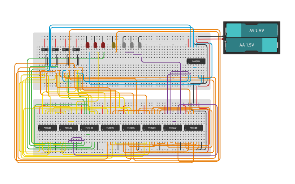Click the upside-down upper AA battery cell
The height and width of the screenshot is (184, 295).
(251, 30)
